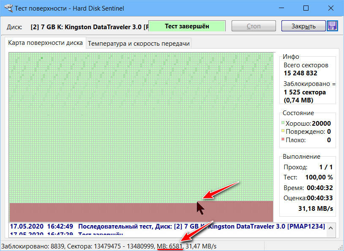Click the status bar MB: 6581 text
The image size is (344, 251).
[x=169, y=246]
